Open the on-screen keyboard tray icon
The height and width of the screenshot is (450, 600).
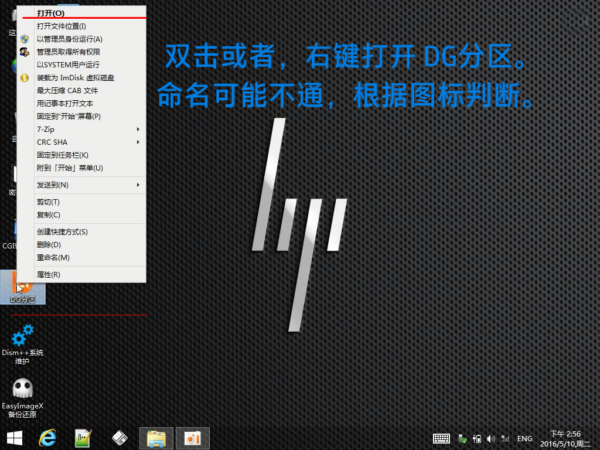pyautogui.click(x=441, y=438)
